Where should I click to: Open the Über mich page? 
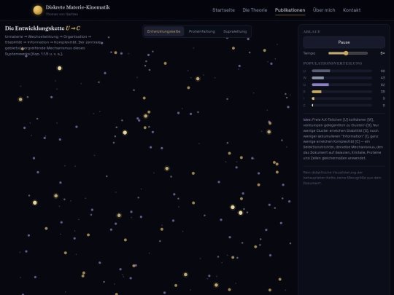(324, 10)
